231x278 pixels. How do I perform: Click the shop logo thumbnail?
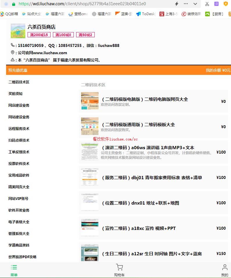pyautogui.click(x=18, y=31)
